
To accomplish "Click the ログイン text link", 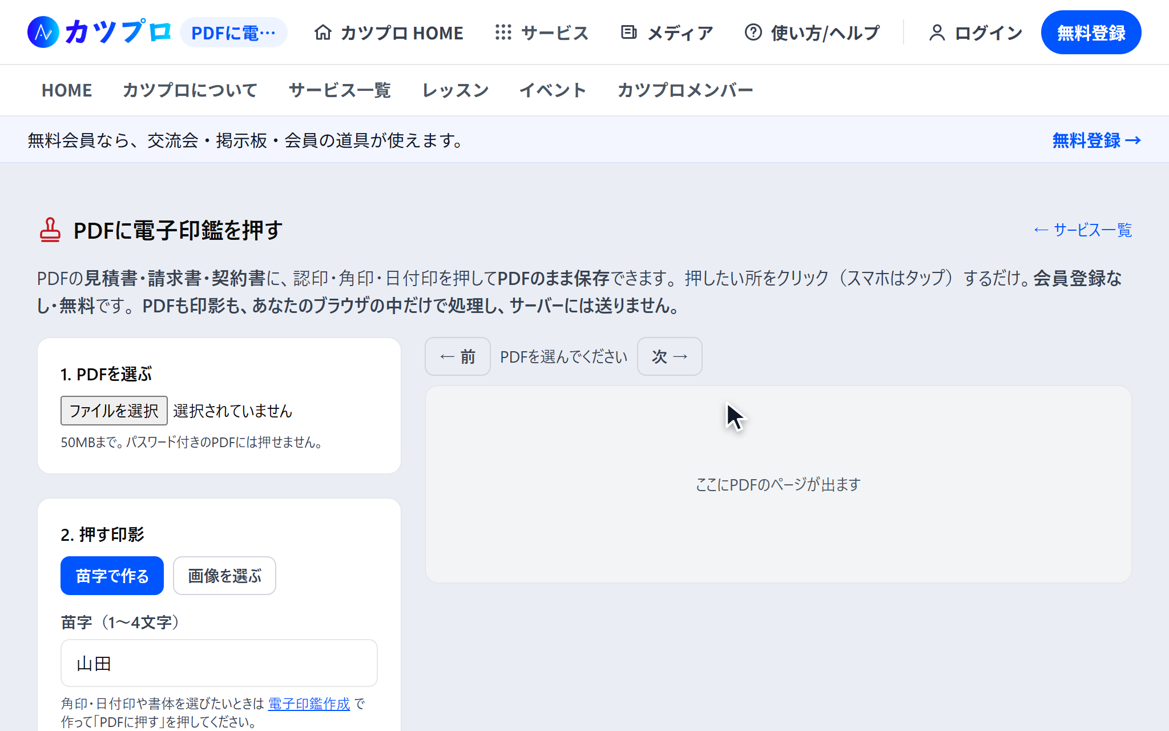I will [x=988, y=33].
